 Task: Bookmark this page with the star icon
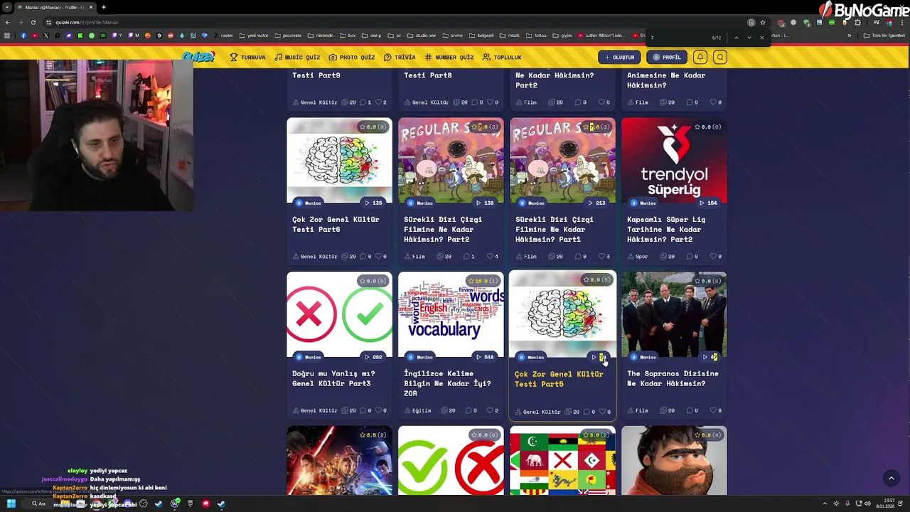(x=763, y=22)
